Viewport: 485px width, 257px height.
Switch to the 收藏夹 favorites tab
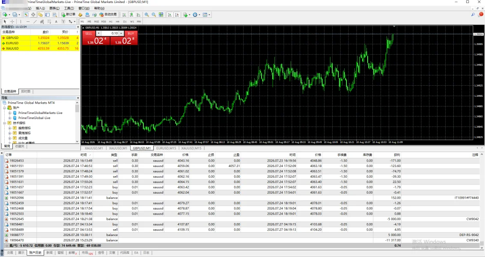[x=20, y=146]
